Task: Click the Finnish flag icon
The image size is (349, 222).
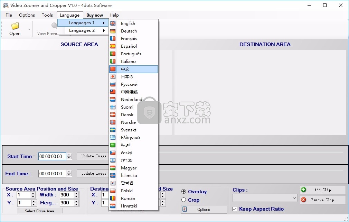Action: click(113, 107)
